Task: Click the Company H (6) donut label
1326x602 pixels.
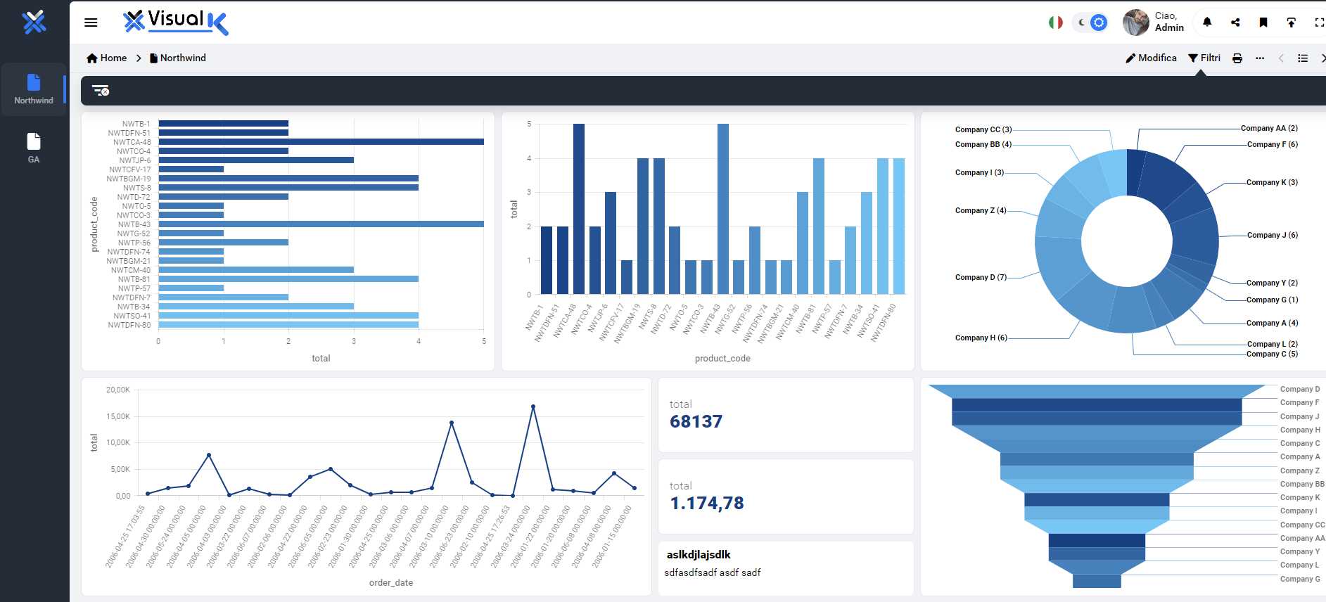Action: 981,338
